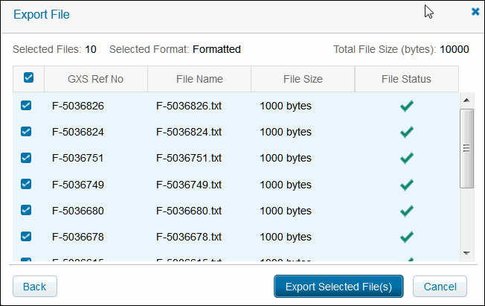Sort by GXS Ref No column

click(95, 79)
